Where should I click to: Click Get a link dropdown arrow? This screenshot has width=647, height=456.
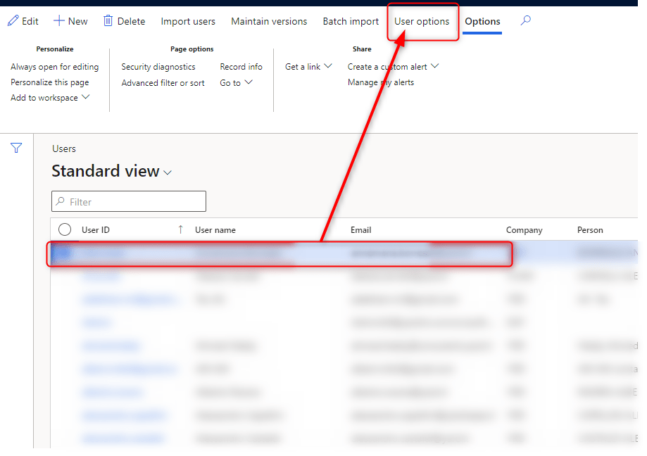tap(328, 66)
